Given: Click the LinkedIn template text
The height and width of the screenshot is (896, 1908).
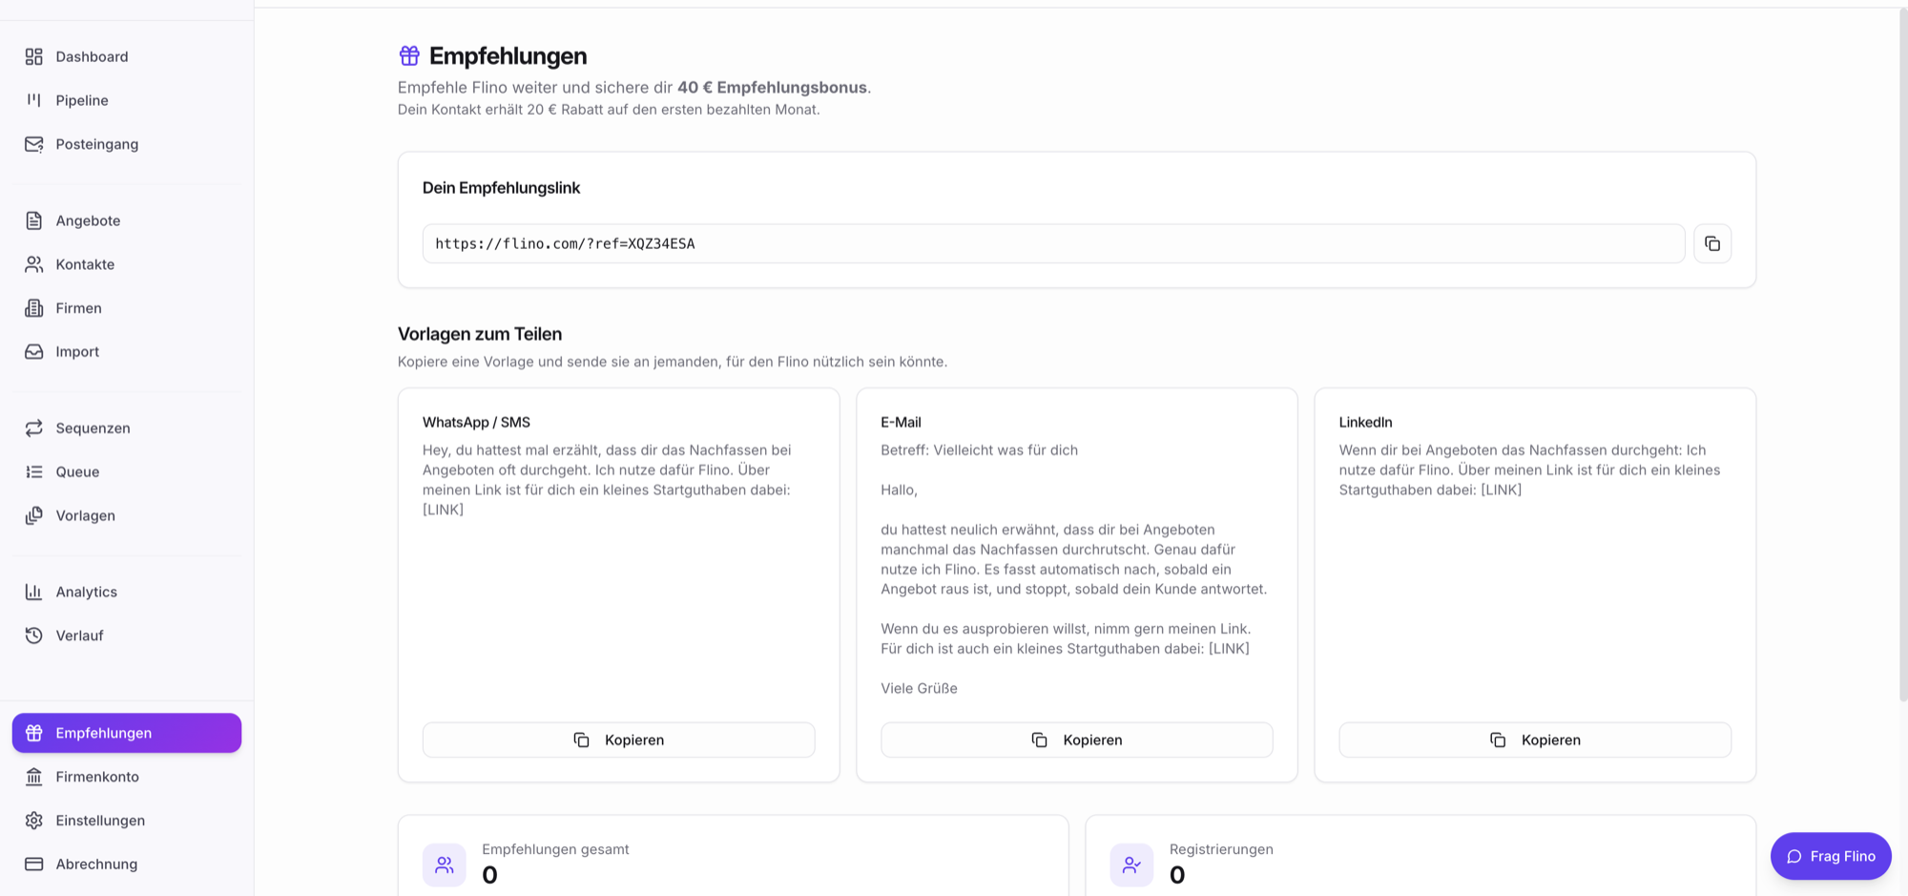Looking at the screenshot, I should pos(1529,469).
